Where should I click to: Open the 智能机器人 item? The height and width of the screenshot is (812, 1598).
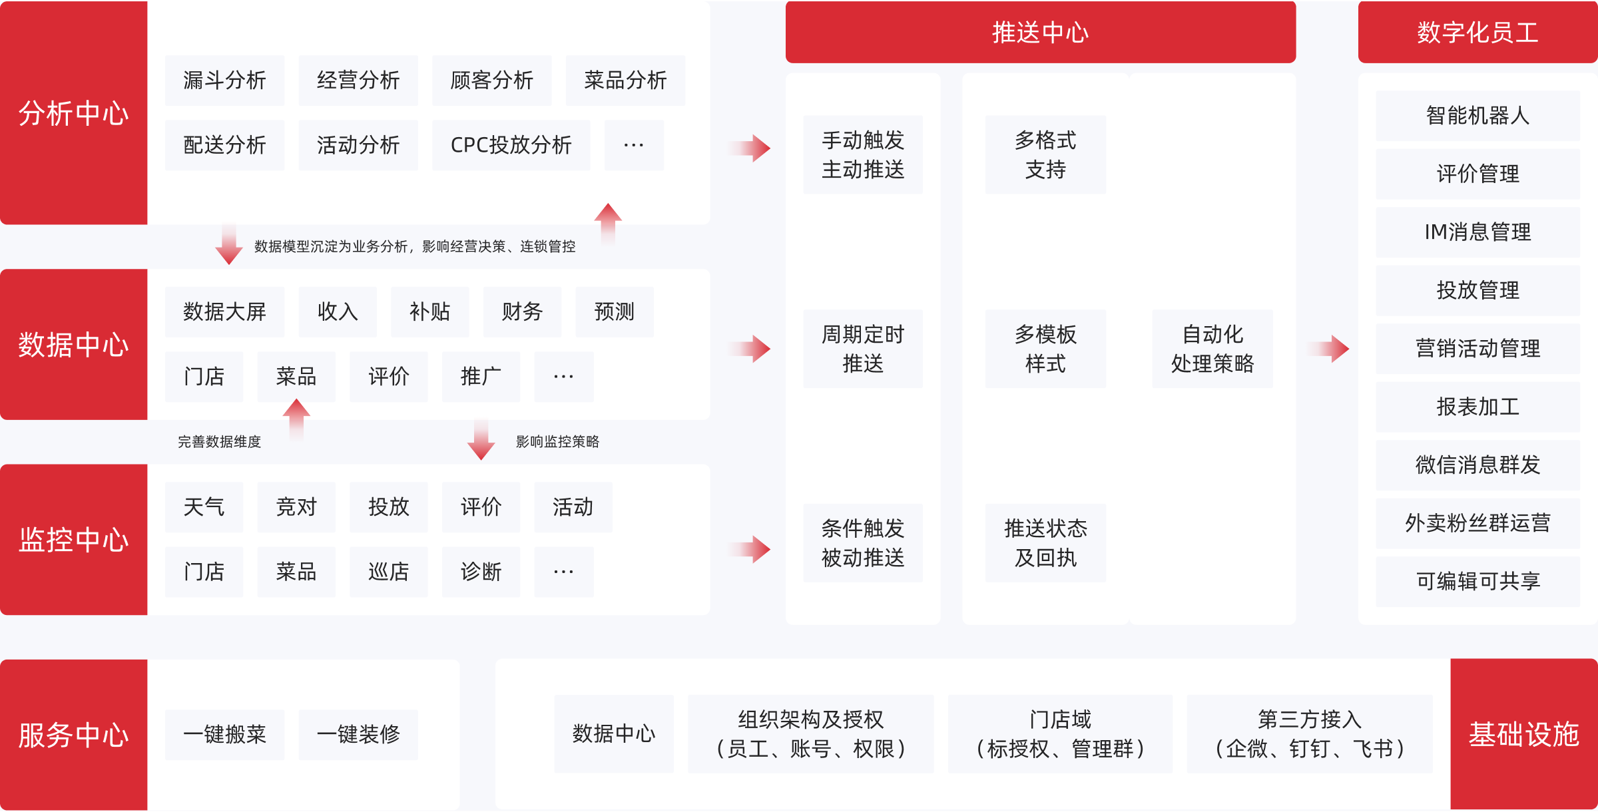coord(1477,116)
